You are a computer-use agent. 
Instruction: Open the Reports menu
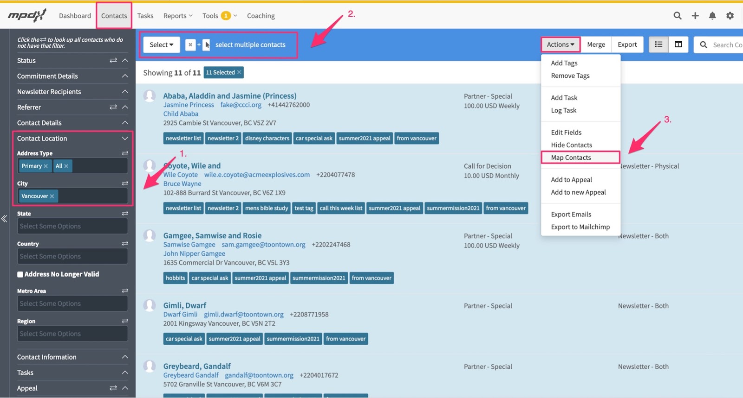[x=178, y=16]
